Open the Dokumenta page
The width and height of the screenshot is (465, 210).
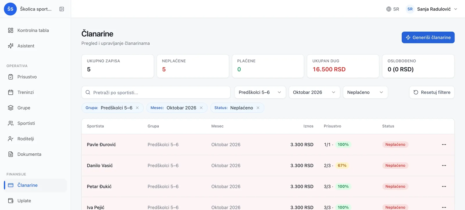coord(35,154)
